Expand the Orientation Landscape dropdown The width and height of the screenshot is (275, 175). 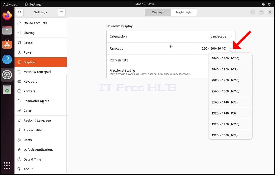(x=221, y=36)
